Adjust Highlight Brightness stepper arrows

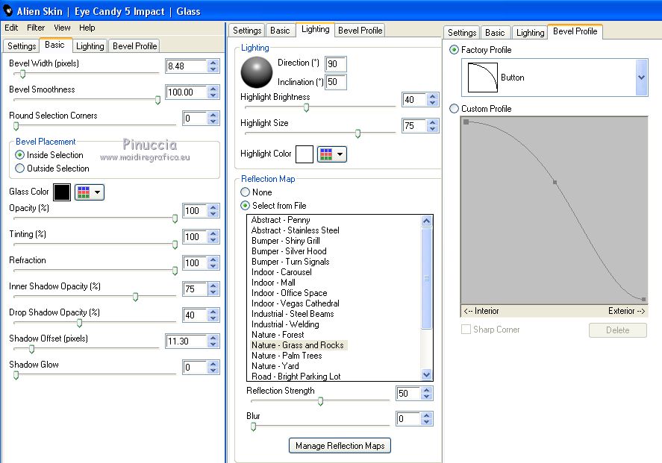coord(432,99)
